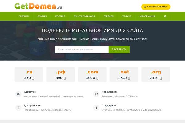Open the Услуги menu
185x123 pixels.
click(127, 16)
